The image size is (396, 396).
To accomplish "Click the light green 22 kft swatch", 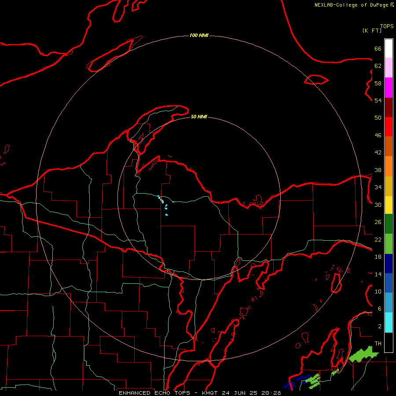I will point(389,244).
